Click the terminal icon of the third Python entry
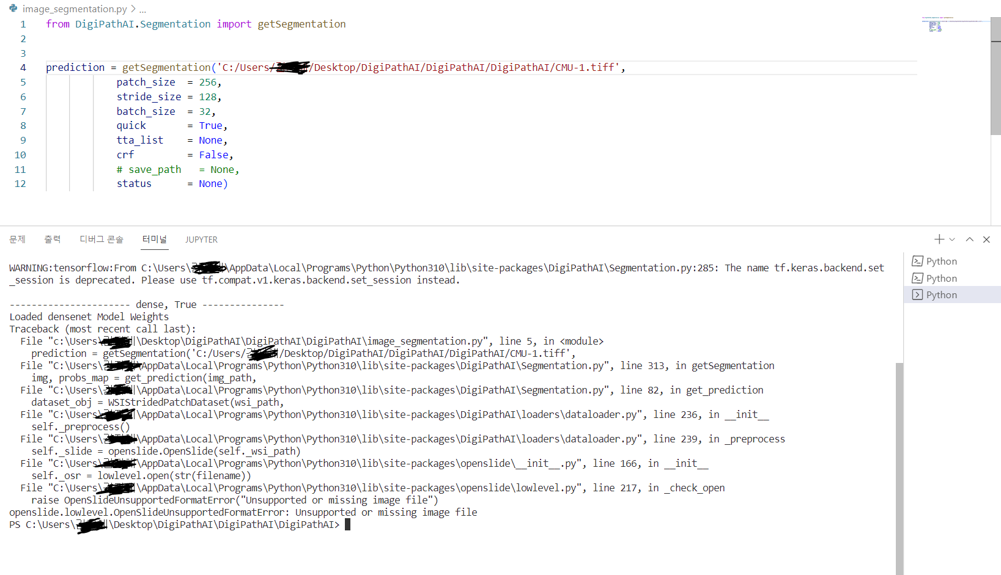 917,295
